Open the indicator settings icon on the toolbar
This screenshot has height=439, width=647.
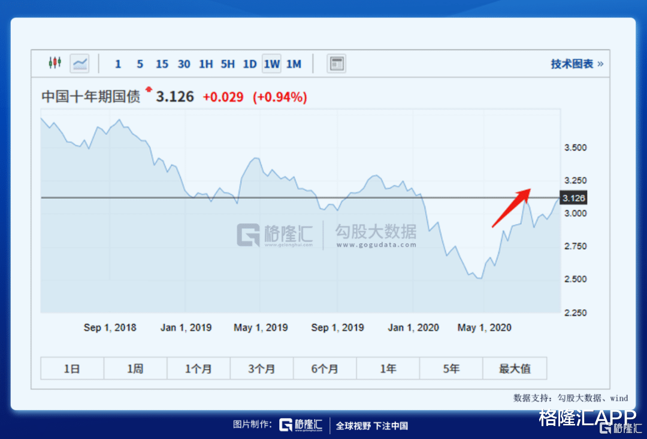(336, 63)
